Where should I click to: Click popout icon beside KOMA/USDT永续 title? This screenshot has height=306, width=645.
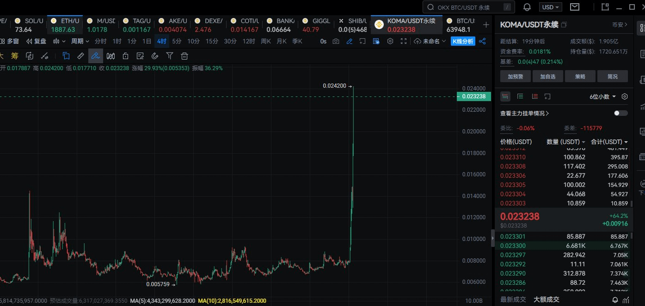click(564, 24)
